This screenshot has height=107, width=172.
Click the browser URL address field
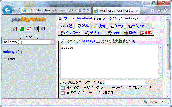(x=48, y=10)
